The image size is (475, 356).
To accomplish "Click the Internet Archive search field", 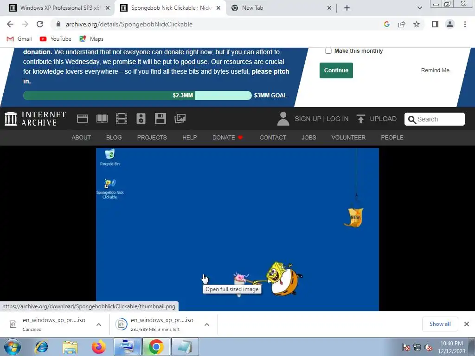I will pyautogui.click(x=434, y=119).
